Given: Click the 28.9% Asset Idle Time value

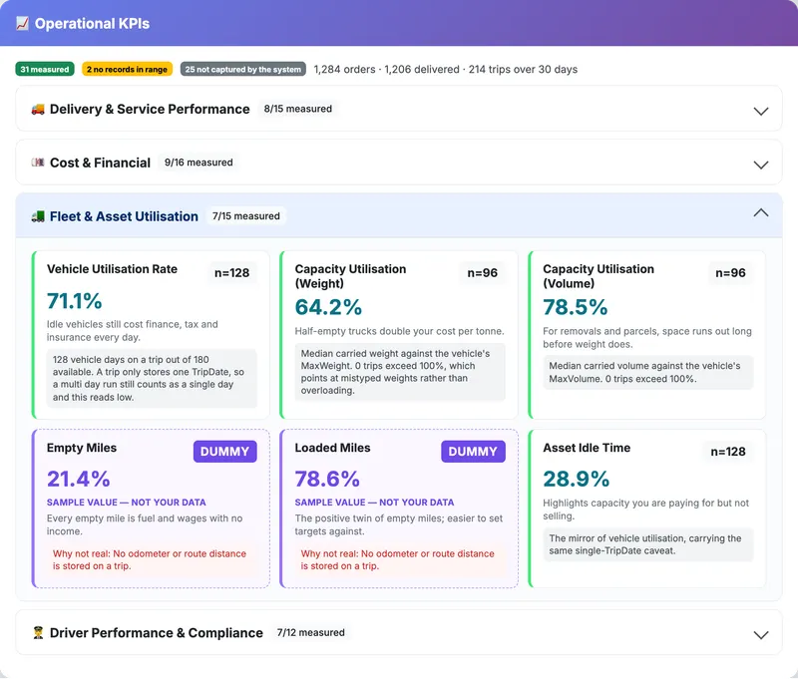Looking at the screenshot, I should 577,480.
